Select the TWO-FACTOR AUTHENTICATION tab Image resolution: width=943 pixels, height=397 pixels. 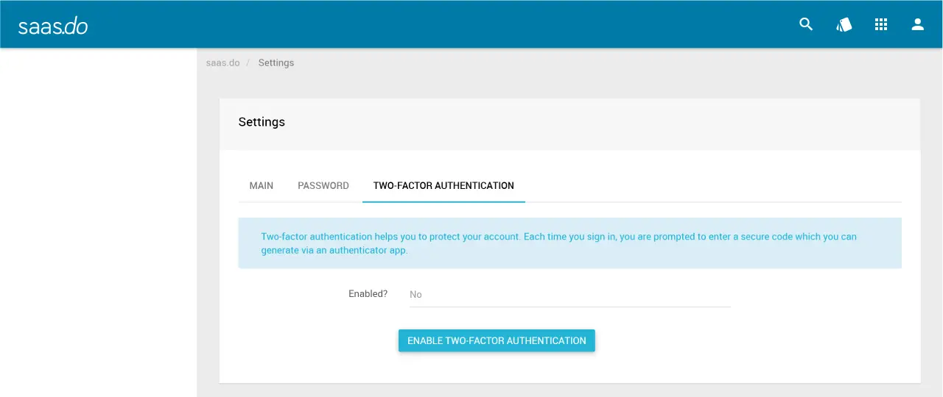444,186
